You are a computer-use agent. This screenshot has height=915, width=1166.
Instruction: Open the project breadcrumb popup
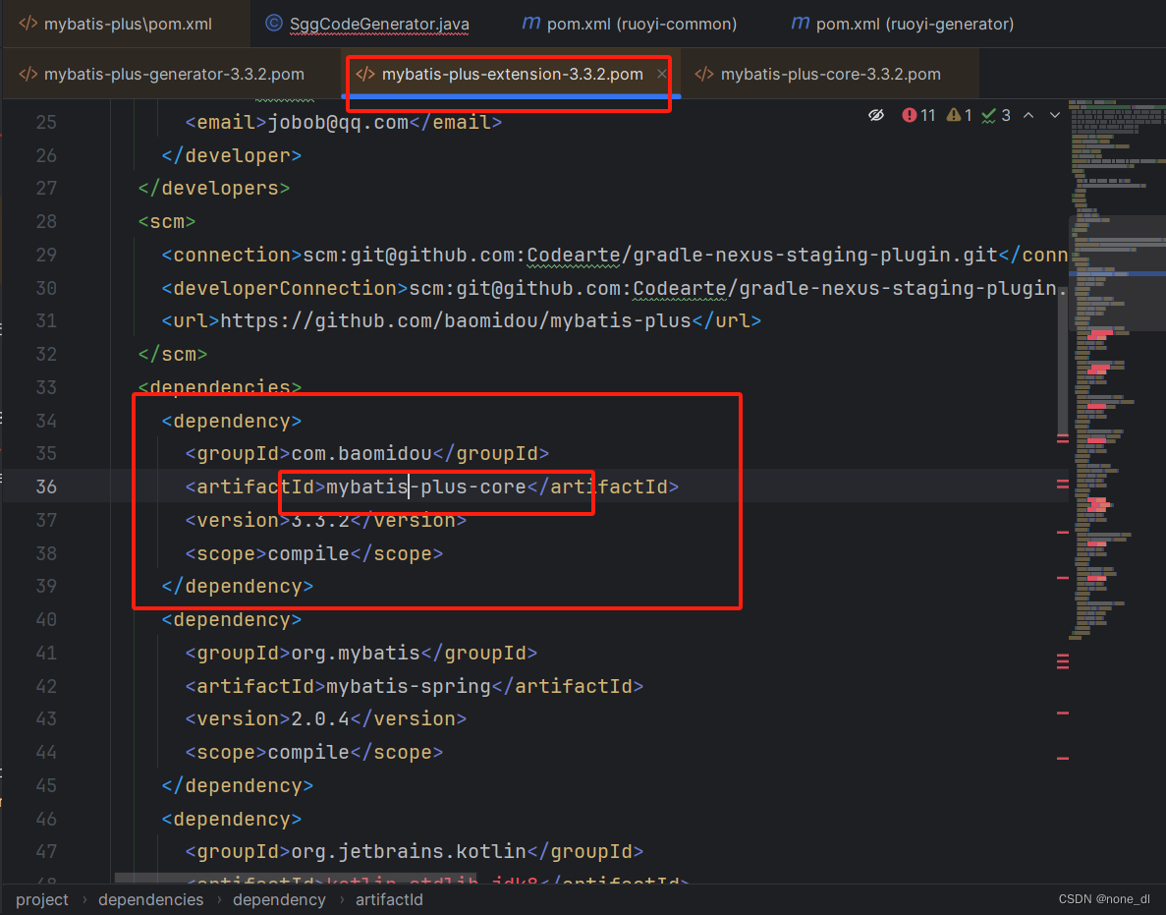pyautogui.click(x=42, y=899)
